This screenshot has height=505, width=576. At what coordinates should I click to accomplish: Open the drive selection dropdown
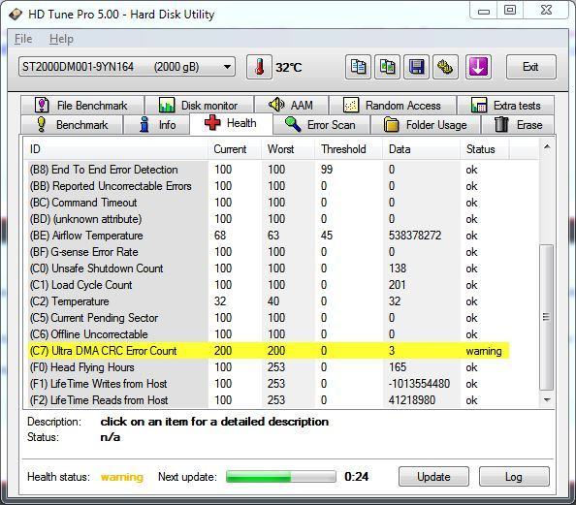[127, 67]
